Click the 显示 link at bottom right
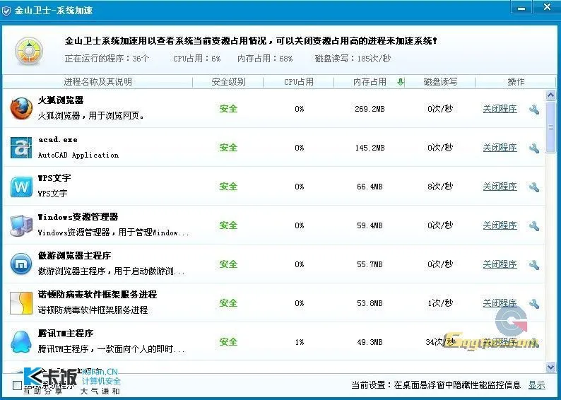561x400 pixels. (x=536, y=385)
